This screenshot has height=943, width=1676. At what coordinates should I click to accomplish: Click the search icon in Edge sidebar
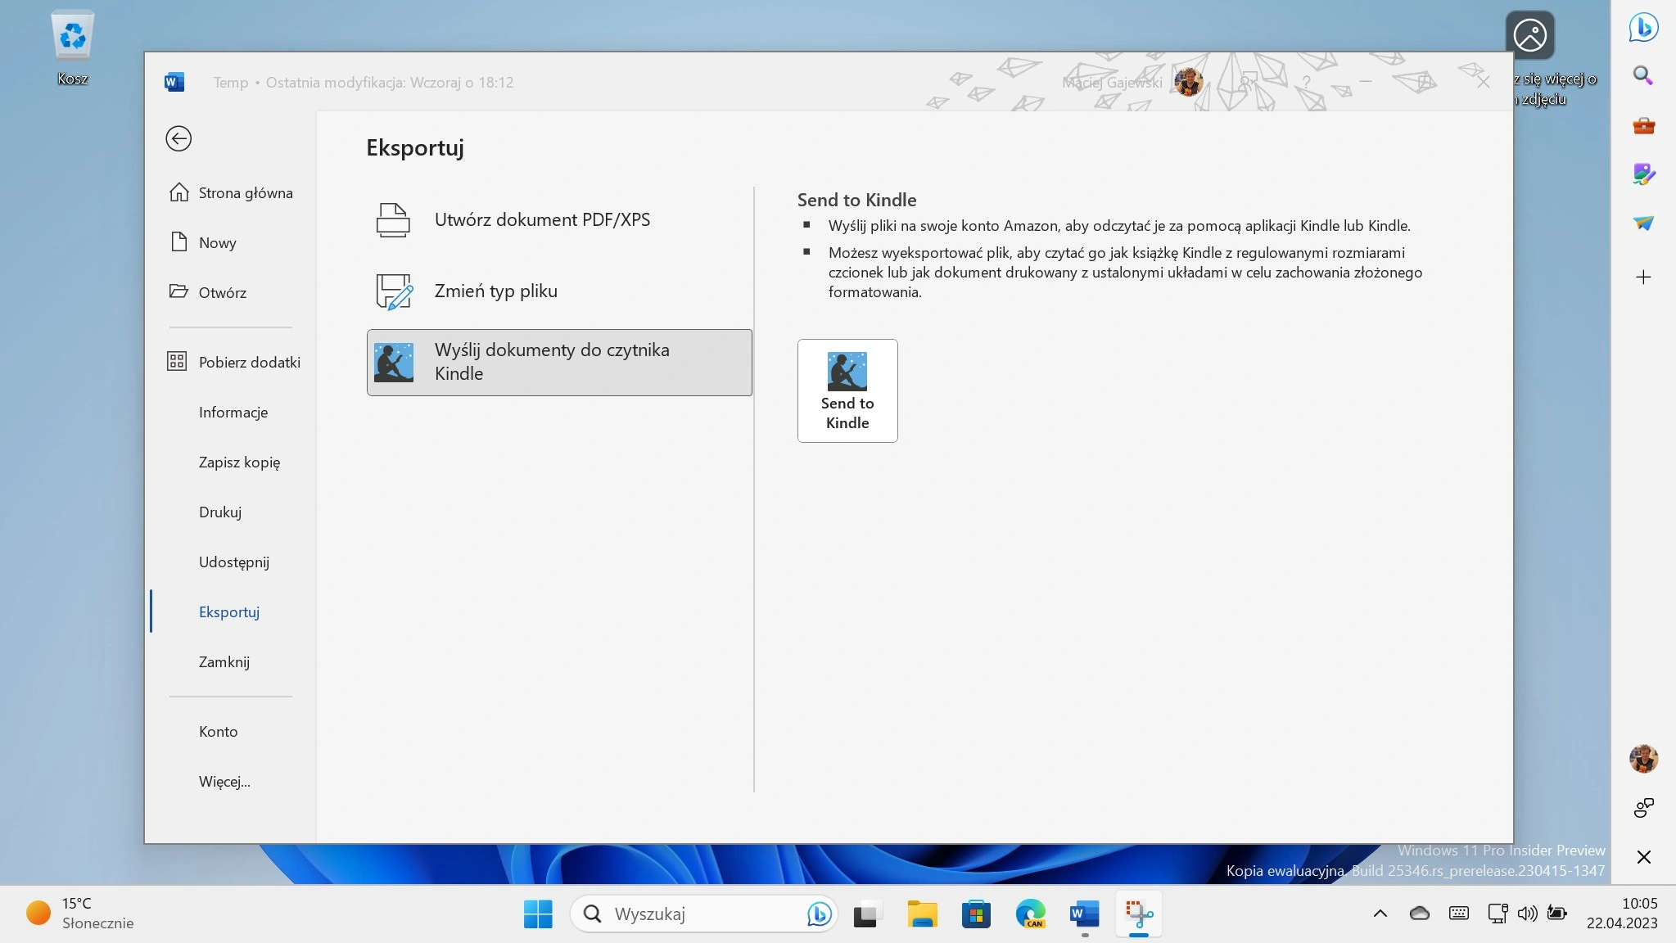[1643, 76]
